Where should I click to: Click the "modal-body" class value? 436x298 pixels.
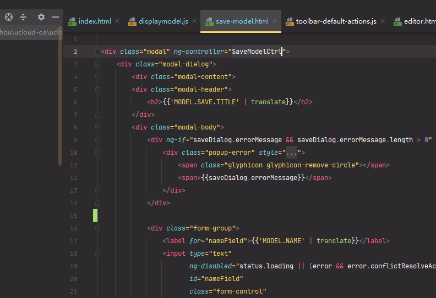coord(197,127)
